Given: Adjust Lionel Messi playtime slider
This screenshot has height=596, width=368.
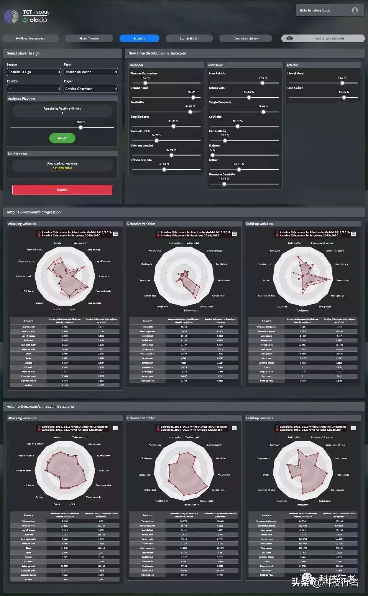Looking at the screenshot, I should coord(342,83).
